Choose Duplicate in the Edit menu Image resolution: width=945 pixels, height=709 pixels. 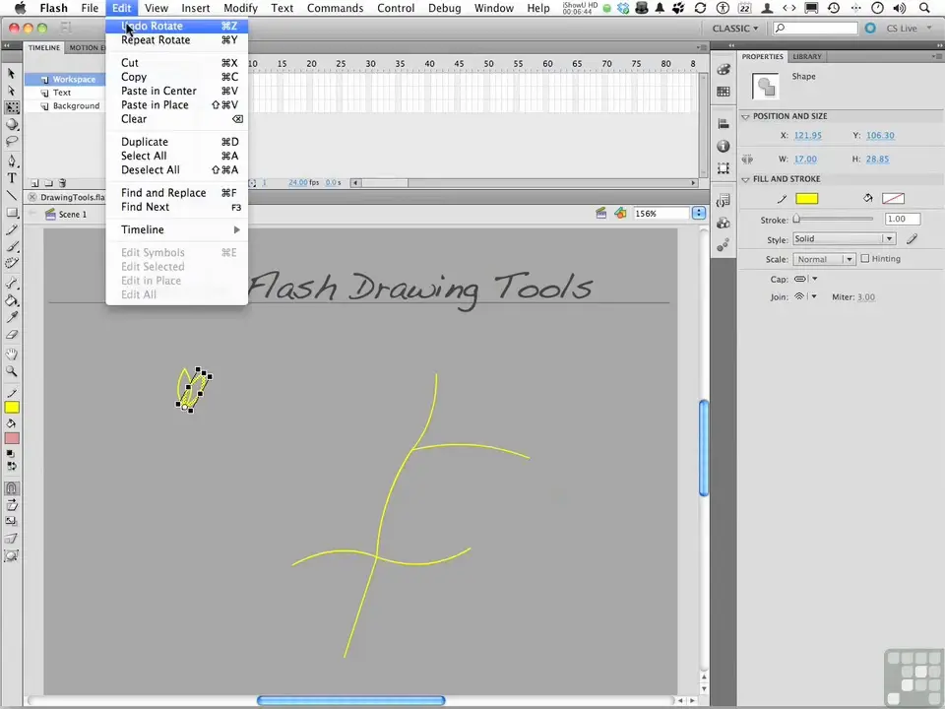click(x=176, y=142)
